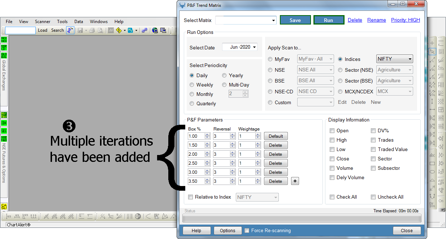
Task: Select the crosshair tool in right toolbar
Action: point(432,43)
